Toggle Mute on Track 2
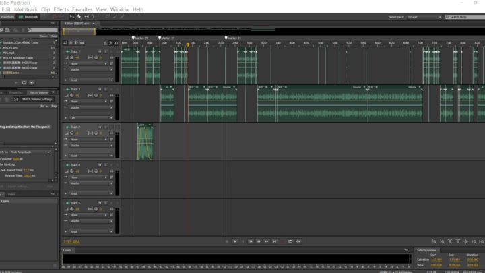The image size is (485, 273). tap(99, 127)
